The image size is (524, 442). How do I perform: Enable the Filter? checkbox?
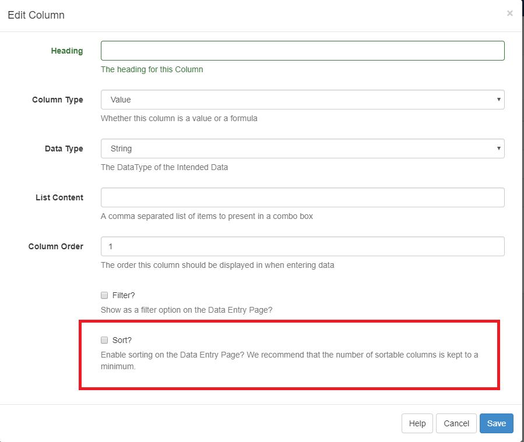point(104,295)
